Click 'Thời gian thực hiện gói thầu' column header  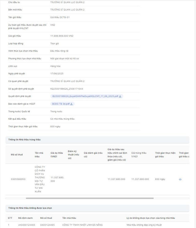tap(165, 154)
